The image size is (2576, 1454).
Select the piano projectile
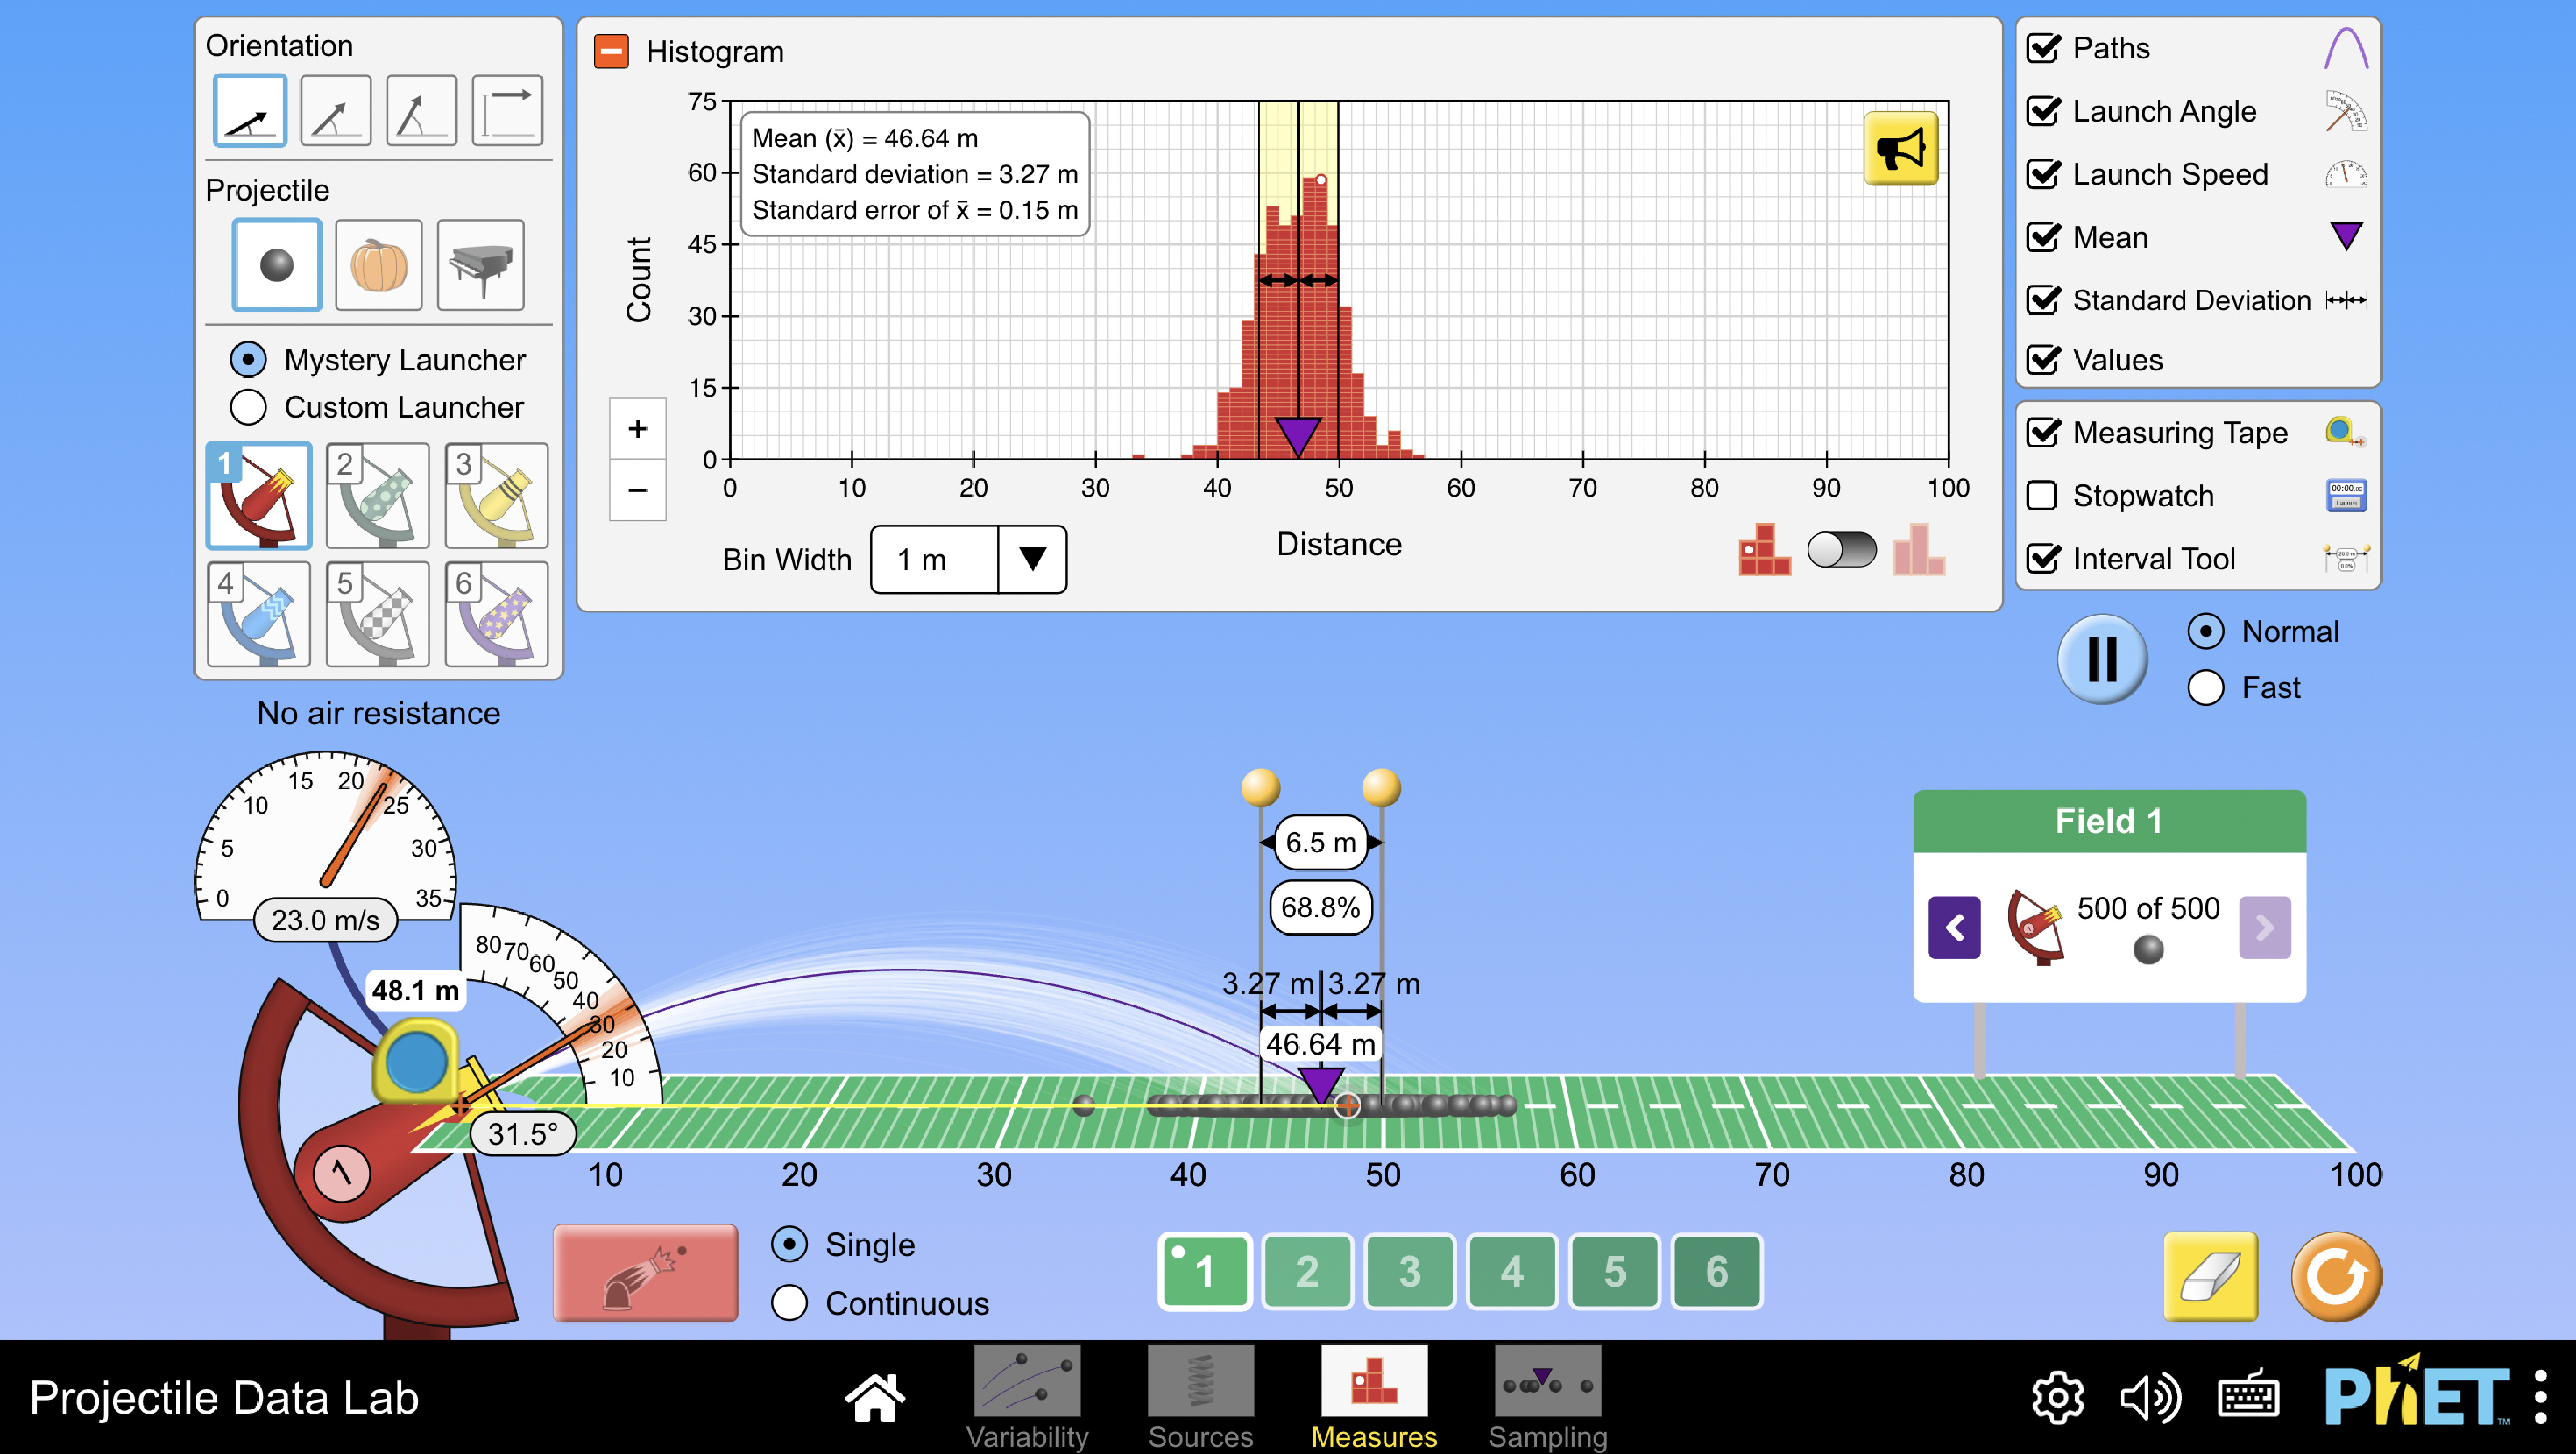[481, 265]
